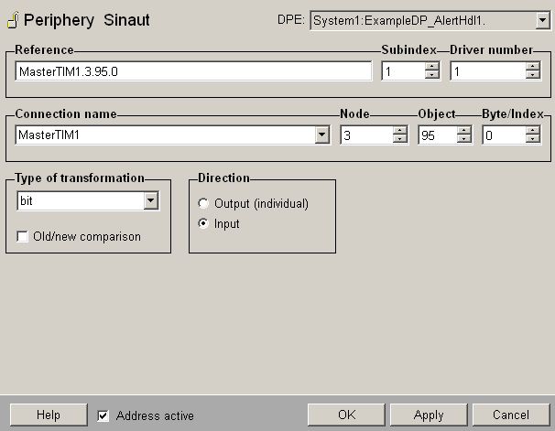Viewport: 555px width, 431px height.
Task: Click the Periphery Sinaut note icon
Action: coord(13,19)
